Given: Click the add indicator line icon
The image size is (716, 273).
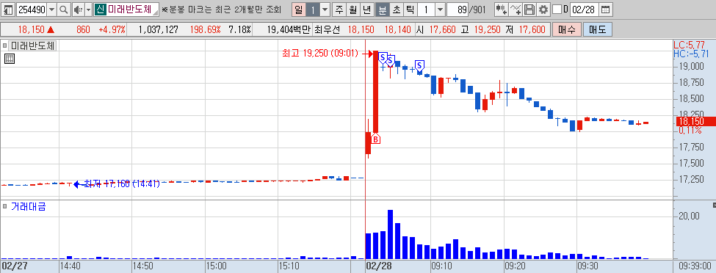Looking at the screenshot, I should (x=516, y=9).
